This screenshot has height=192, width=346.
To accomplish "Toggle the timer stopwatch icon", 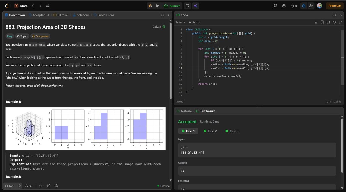I will pos(304,6).
